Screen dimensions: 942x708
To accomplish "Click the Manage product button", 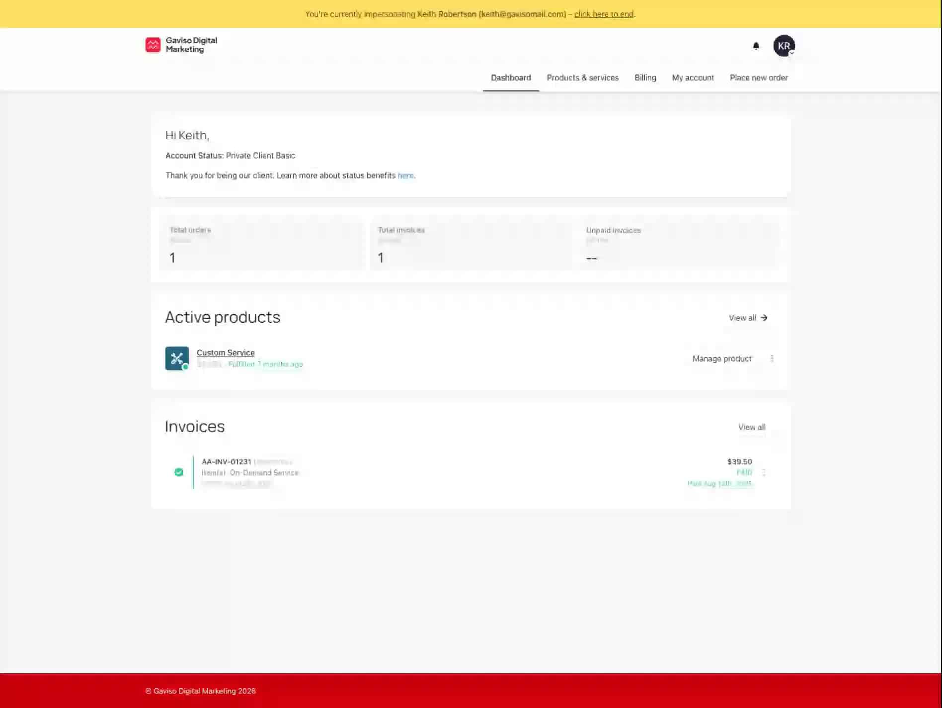I will pos(721,358).
